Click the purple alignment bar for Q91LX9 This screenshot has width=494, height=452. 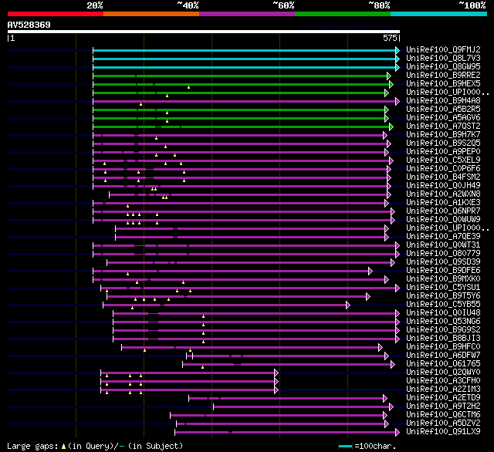pos(286,433)
